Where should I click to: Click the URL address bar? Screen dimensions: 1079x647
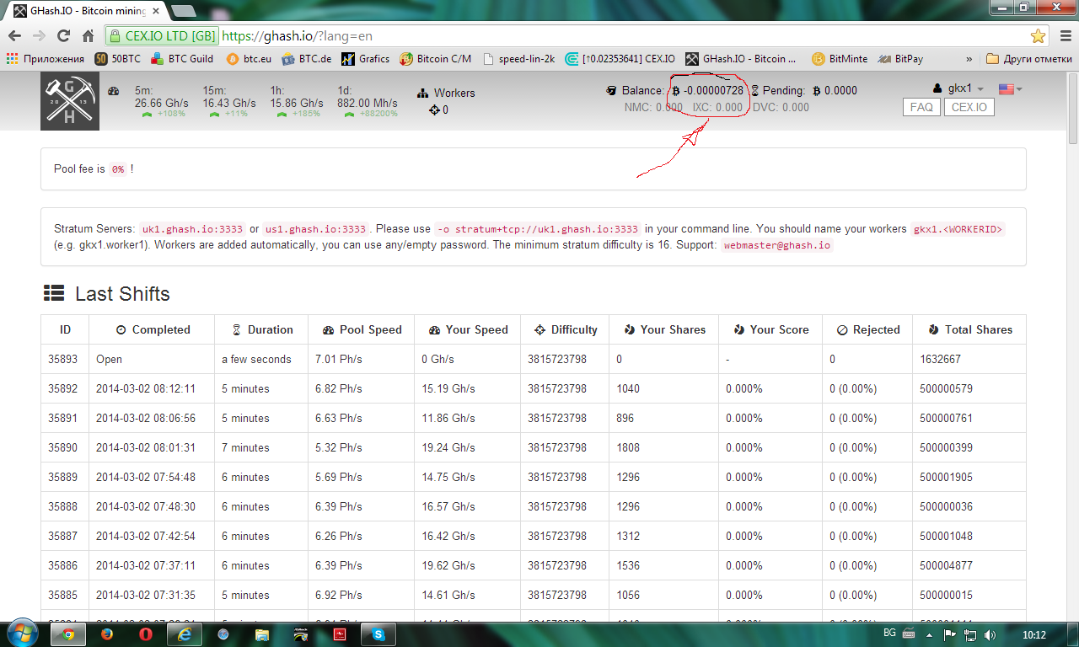tap(624, 36)
